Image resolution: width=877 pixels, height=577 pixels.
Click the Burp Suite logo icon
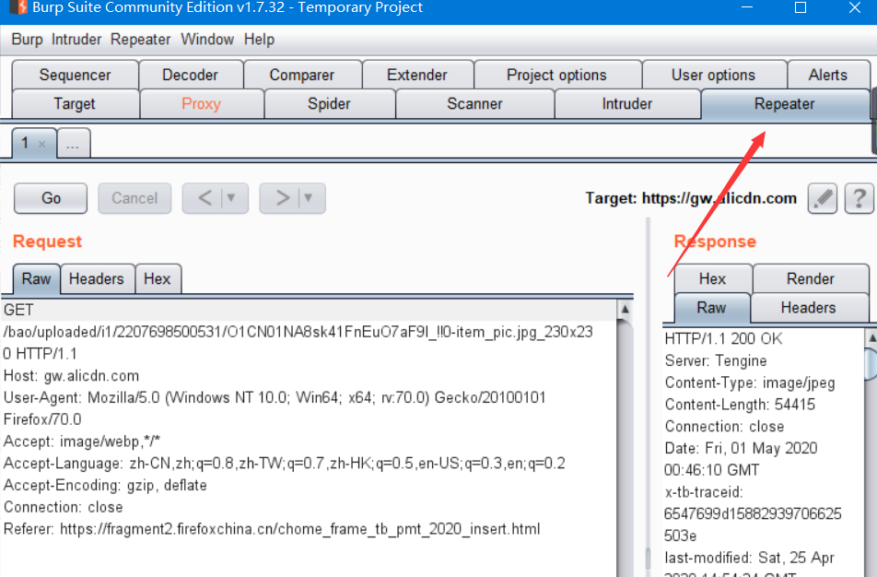[18, 7]
